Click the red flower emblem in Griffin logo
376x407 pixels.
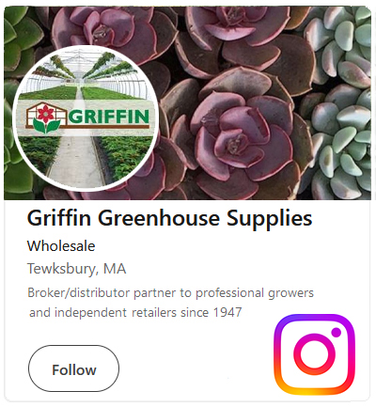tap(46, 114)
